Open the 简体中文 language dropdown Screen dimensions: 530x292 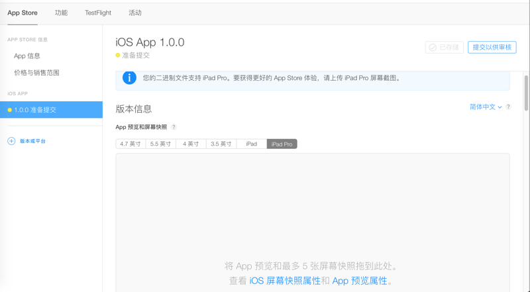click(x=486, y=107)
